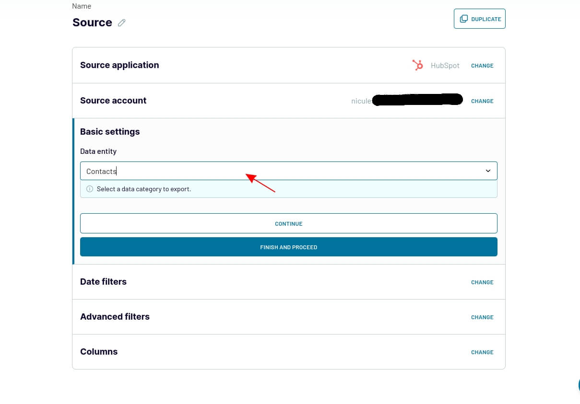Screen dimensions: 580x404
Task: Select the Source account heading
Action: point(113,101)
